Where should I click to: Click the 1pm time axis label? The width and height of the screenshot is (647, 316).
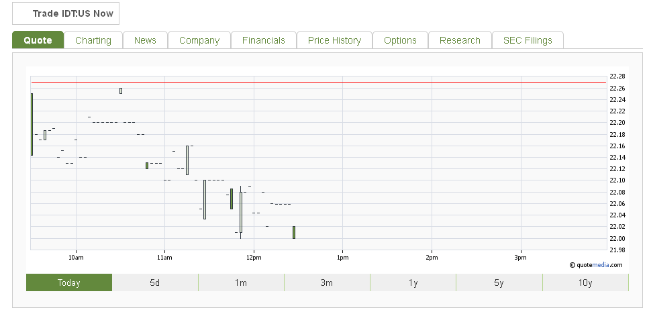coord(342,258)
